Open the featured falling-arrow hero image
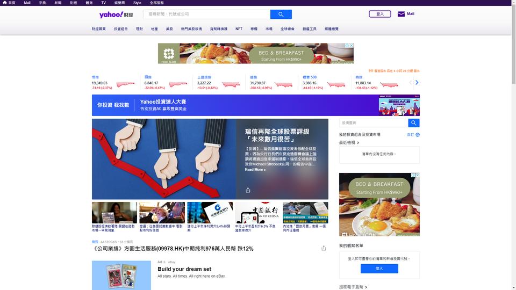 pos(164,159)
